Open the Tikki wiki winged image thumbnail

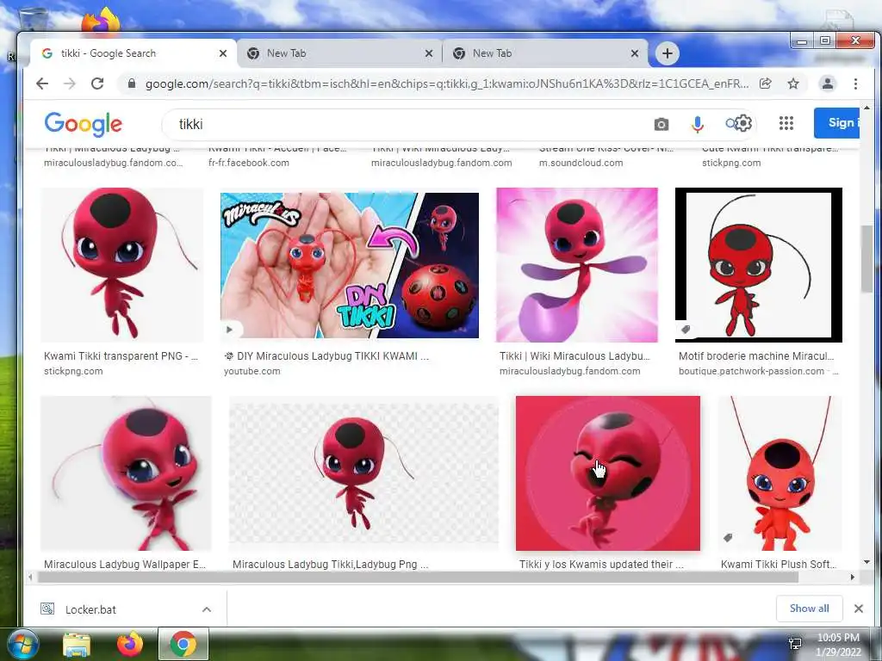[576, 265]
